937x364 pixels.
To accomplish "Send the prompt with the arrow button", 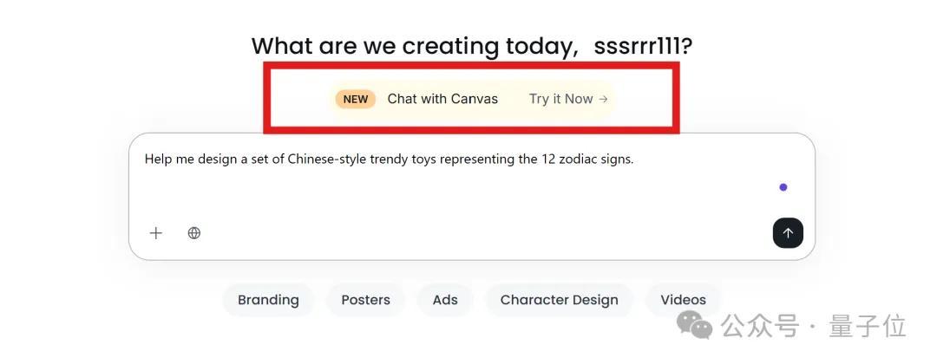I will point(788,233).
